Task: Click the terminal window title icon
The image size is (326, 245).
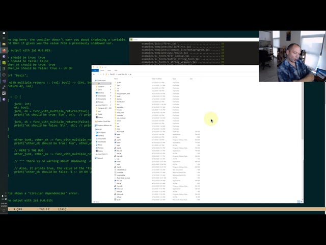Action: (131, 39)
